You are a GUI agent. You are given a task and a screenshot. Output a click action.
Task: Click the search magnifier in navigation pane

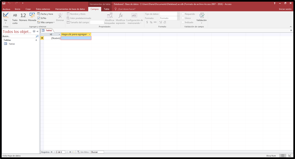(x=37, y=36)
